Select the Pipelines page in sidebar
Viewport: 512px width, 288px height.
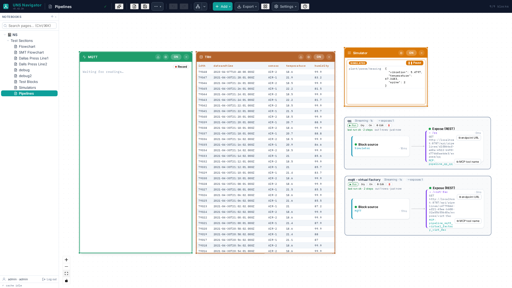tap(29, 93)
